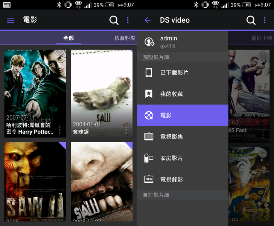
Task: Tap the Wi-Fi icon in the left status bar
Action: (78, 5)
